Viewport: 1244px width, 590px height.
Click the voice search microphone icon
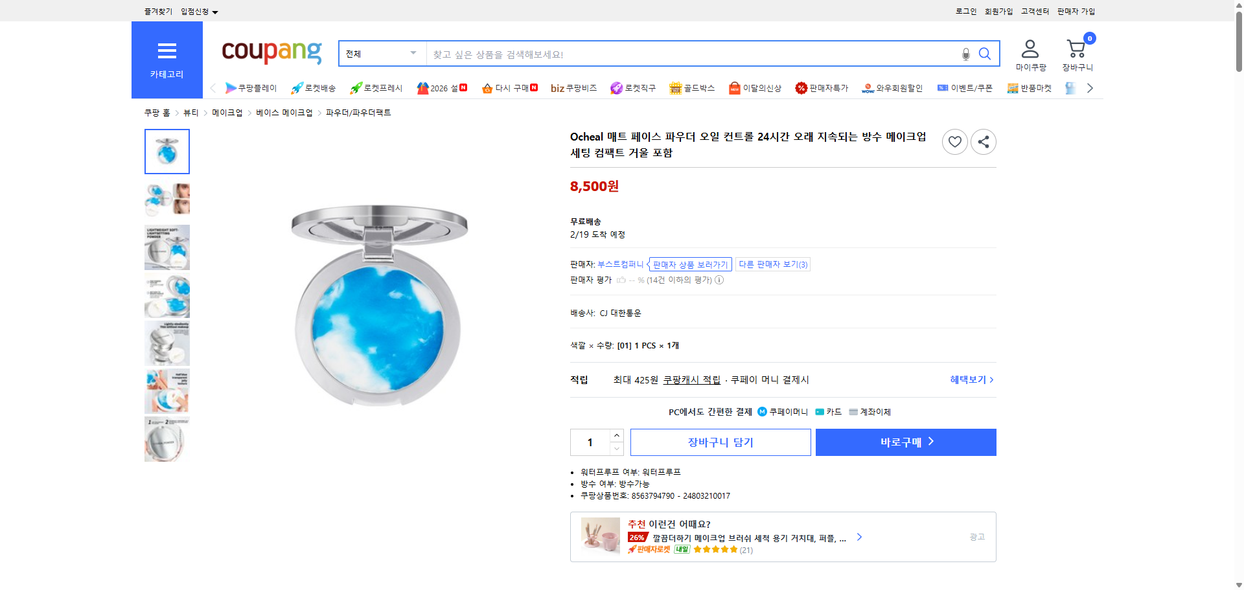click(x=965, y=54)
